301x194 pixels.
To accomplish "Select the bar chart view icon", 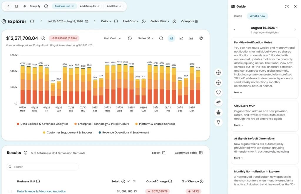I will point(171,38).
